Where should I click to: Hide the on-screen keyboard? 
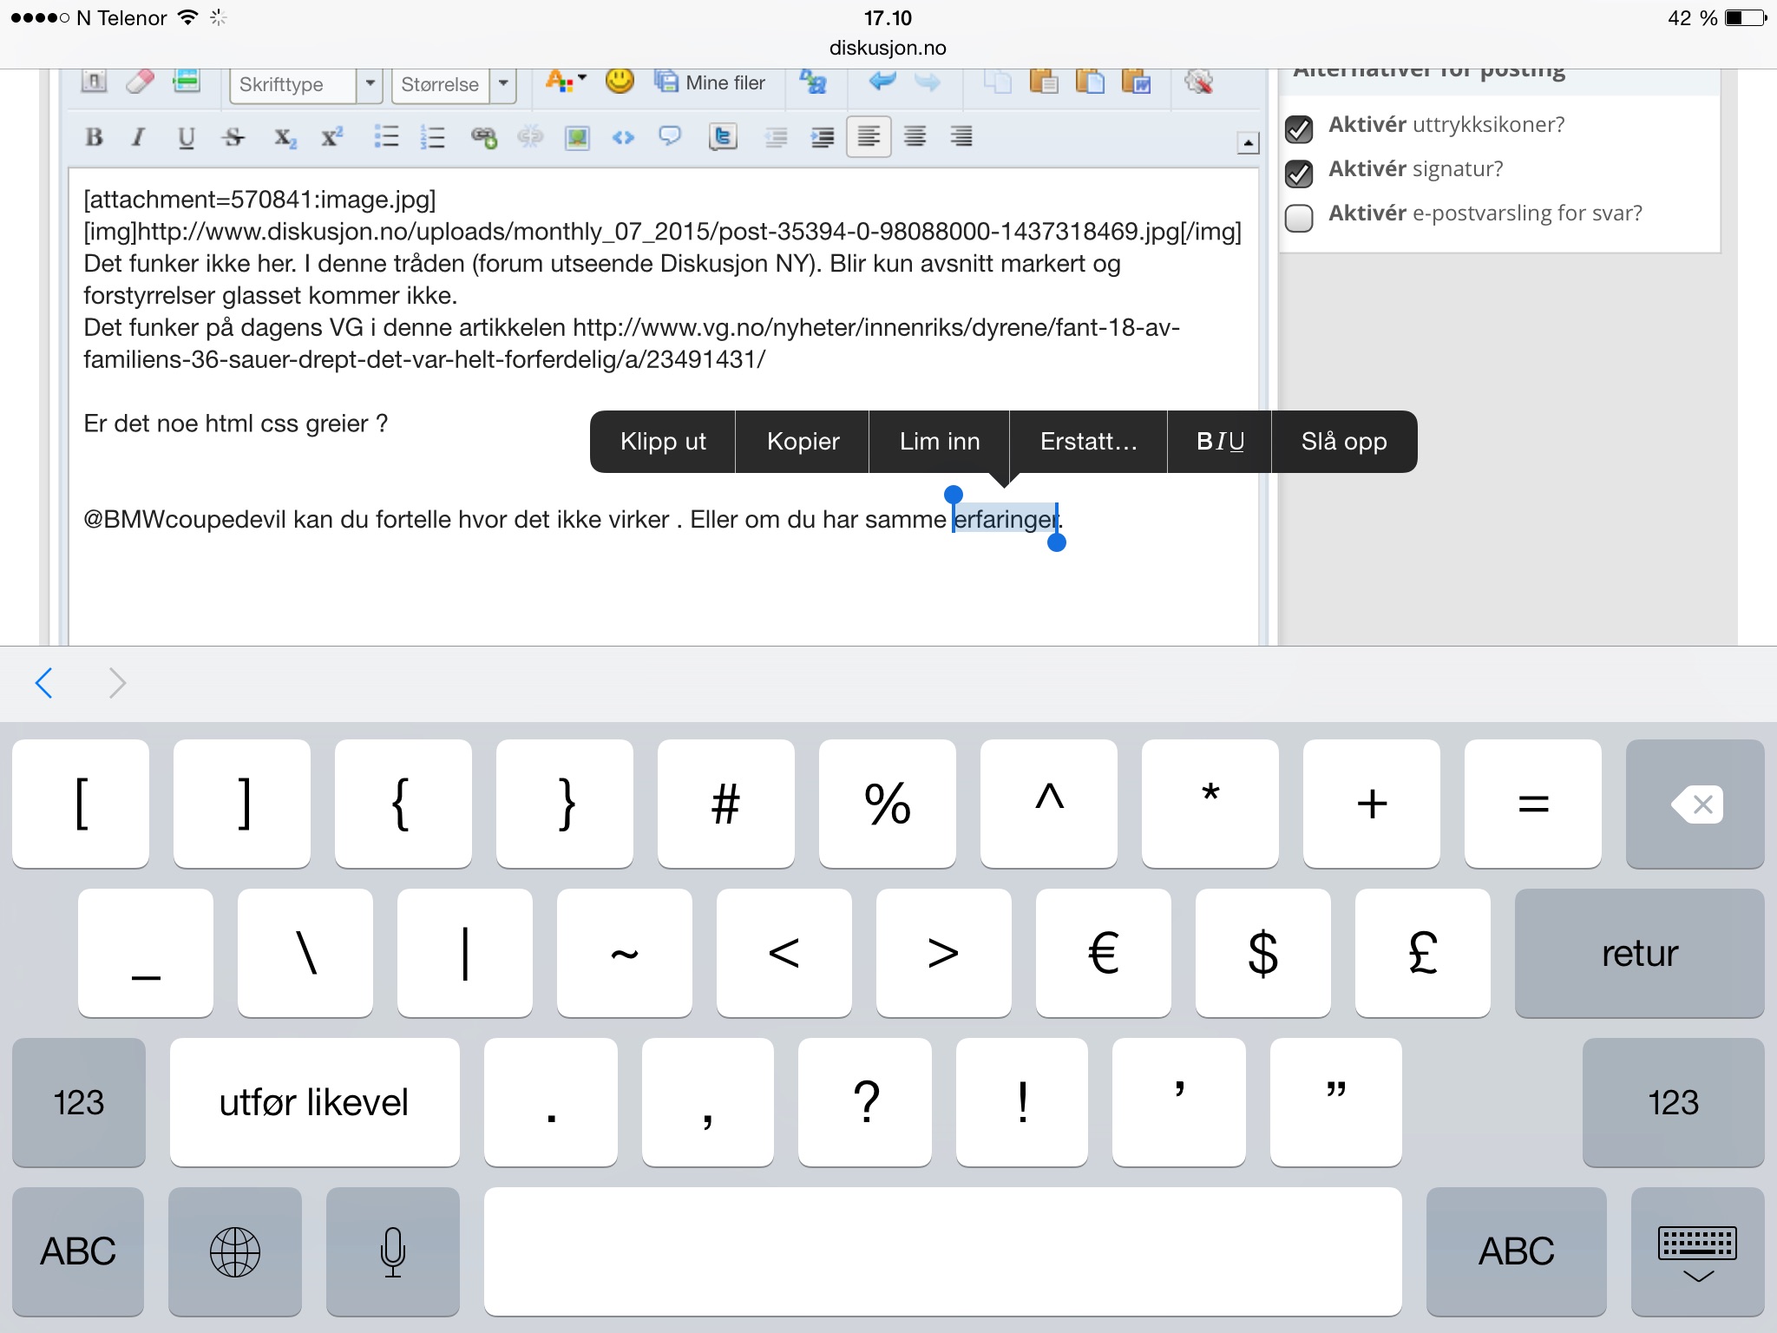pyautogui.click(x=1697, y=1252)
